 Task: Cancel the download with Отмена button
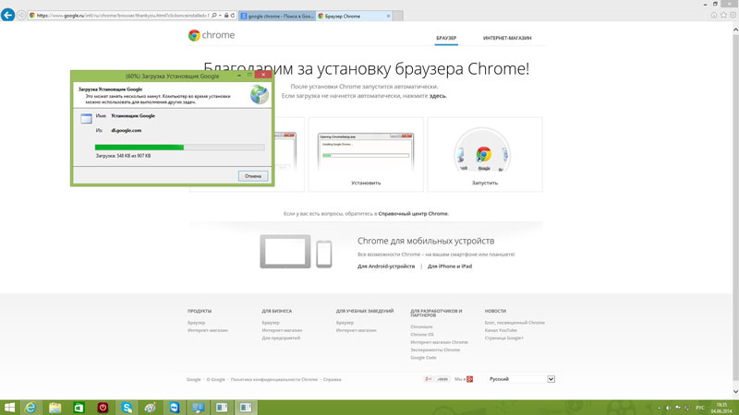pos(253,176)
